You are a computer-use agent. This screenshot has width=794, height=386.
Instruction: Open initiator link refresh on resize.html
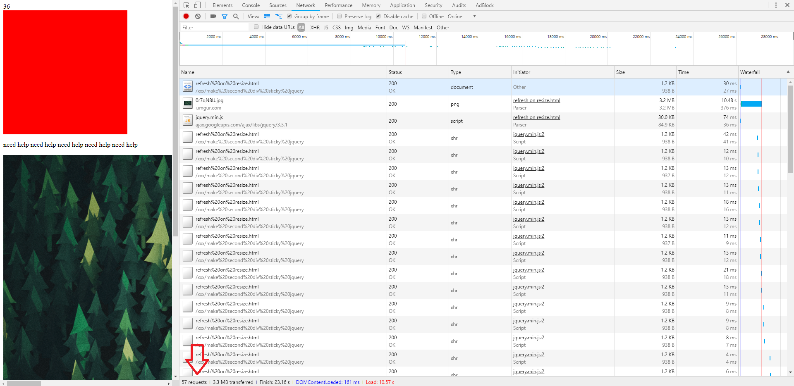536,100
